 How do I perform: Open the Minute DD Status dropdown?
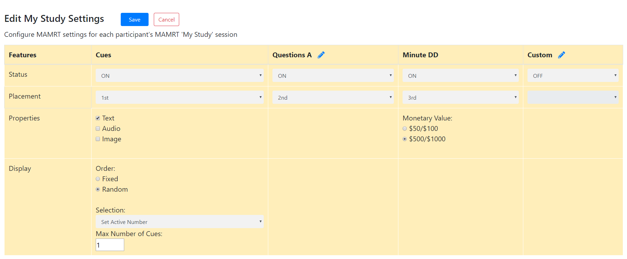460,75
